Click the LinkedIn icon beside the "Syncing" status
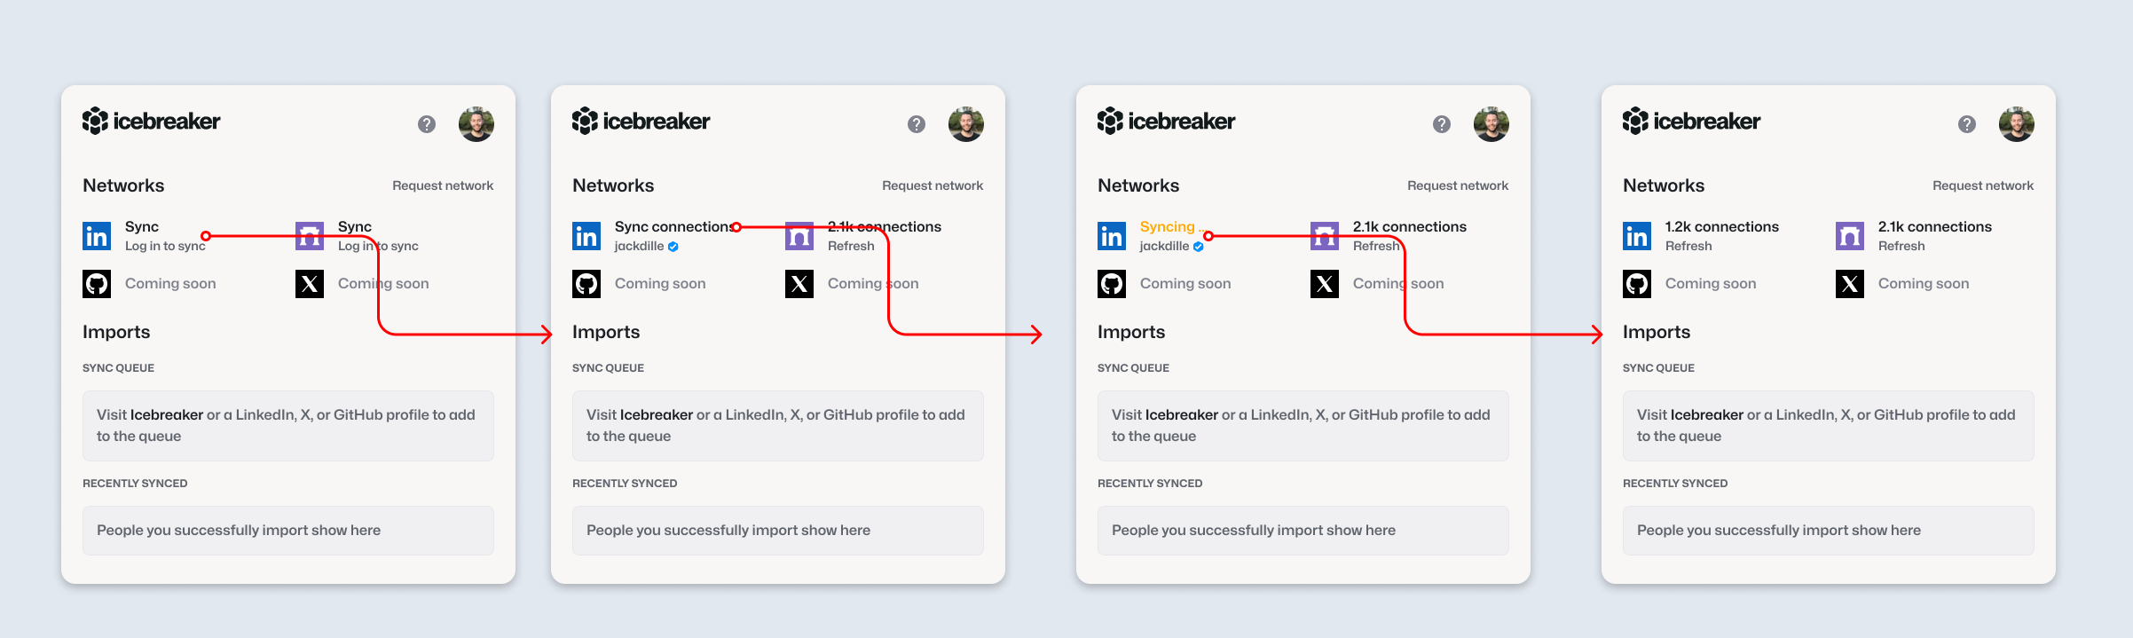This screenshot has height=638, width=2133. click(1112, 236)
